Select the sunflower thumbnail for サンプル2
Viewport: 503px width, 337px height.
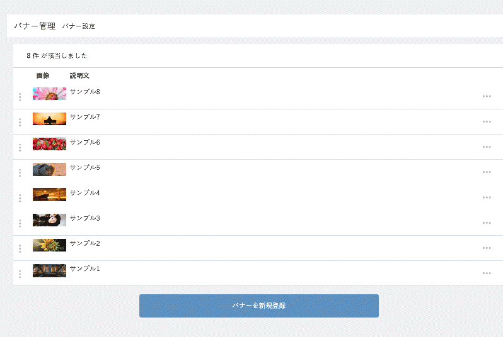[x=49, y=245]
